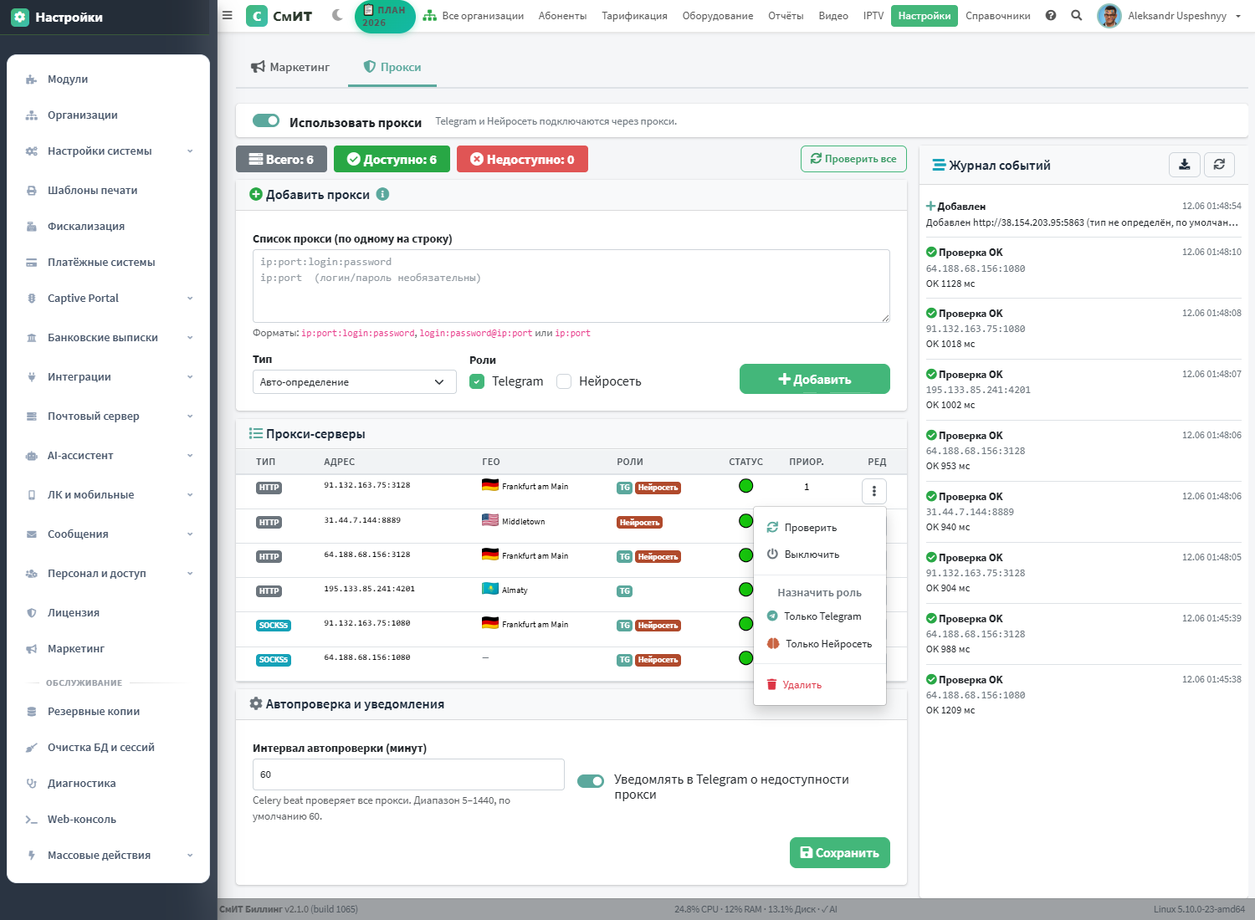The height and width of the screenshot is (920, 1255).
Task: Click the hamburger menu icon
Action: click(x=227, y=15)
